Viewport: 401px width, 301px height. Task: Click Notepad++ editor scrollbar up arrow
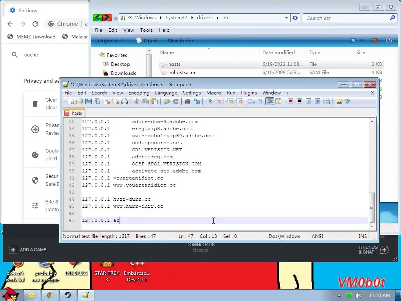(372, 121)
